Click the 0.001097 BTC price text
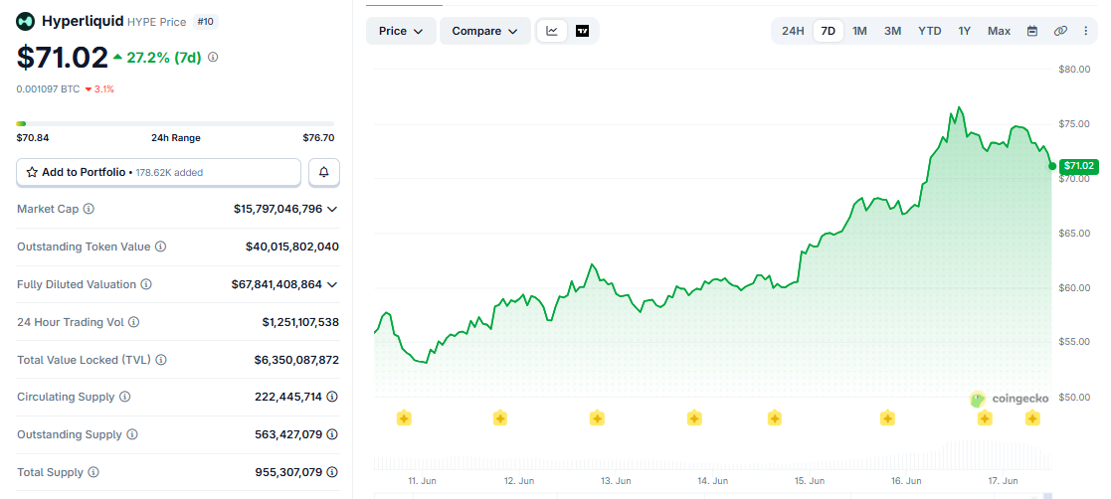 coord(48,89)
